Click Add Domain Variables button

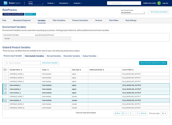50,63
